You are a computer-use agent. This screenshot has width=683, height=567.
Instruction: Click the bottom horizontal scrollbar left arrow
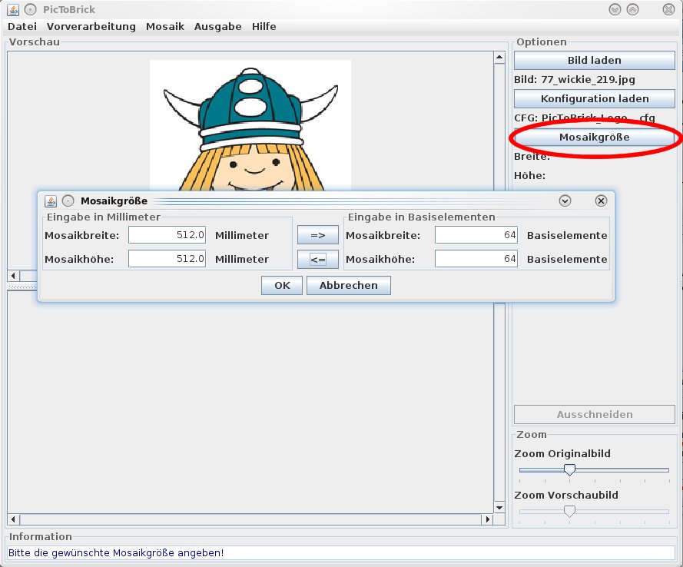pos(13,519)
